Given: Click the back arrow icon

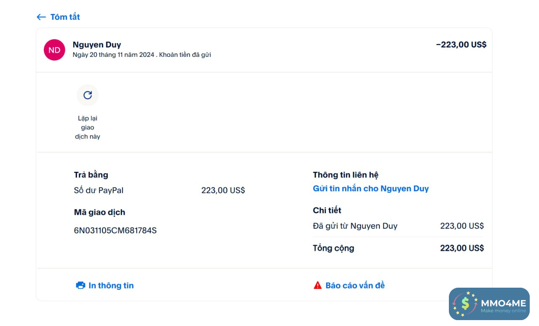Looking at the screenshot, I should [x=41, y=17].
